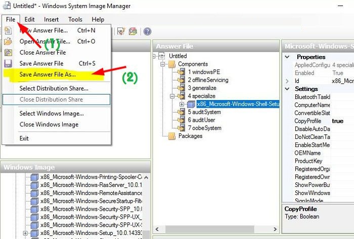The image size is (354, 239).
Task: Click the blue Help question mark toolbar icon
Action: [147, 31]
